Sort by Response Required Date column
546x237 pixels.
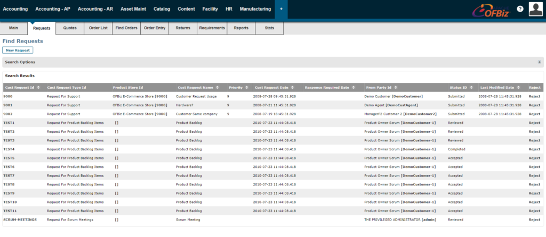coord(327,87)
